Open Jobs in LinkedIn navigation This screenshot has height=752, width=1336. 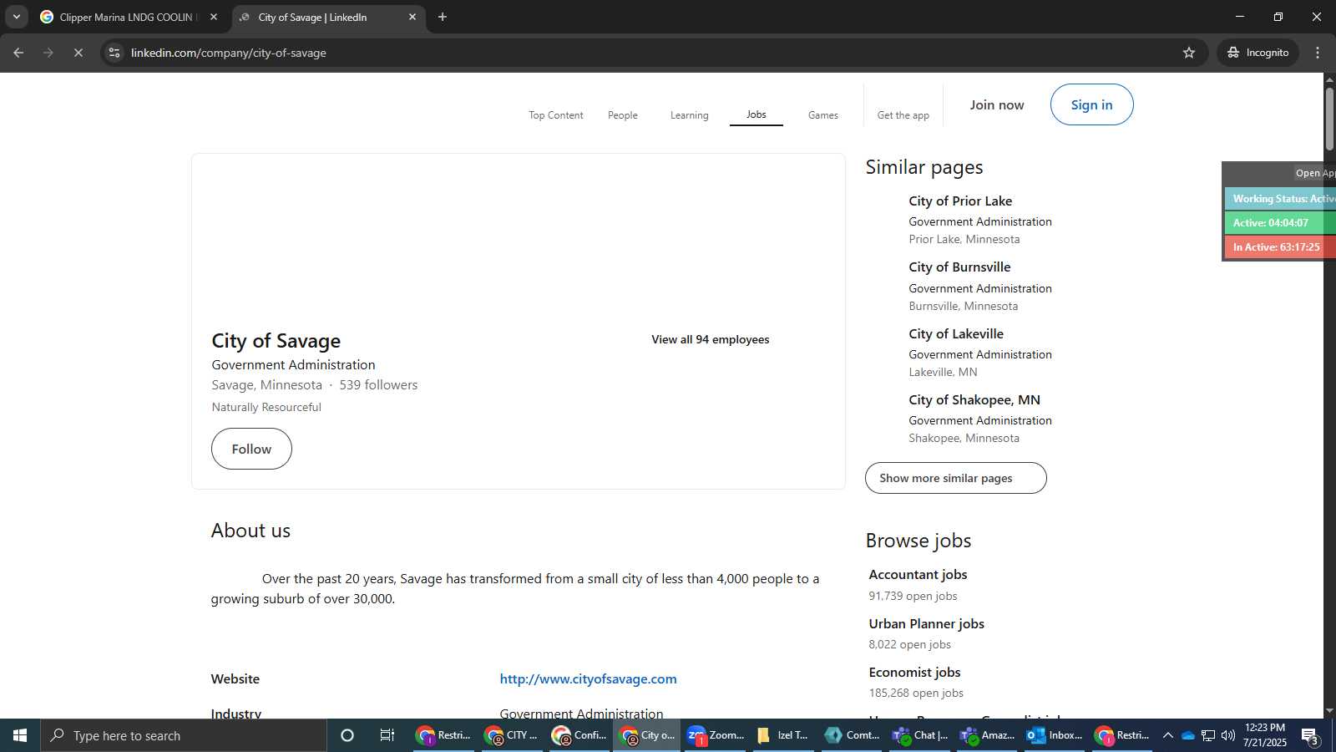[757, 114]
